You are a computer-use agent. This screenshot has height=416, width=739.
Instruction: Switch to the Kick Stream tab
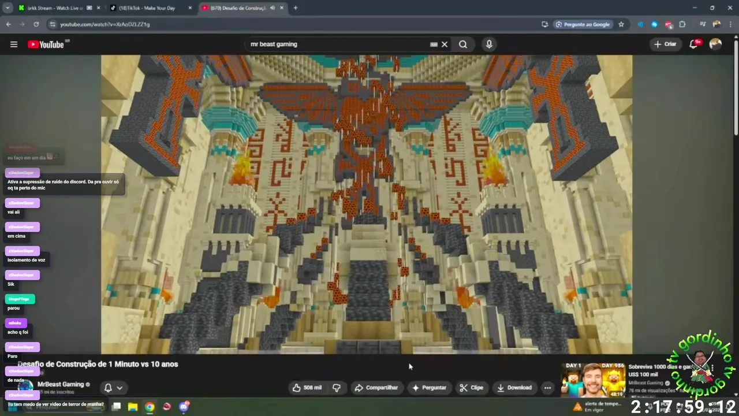[55, 8]
